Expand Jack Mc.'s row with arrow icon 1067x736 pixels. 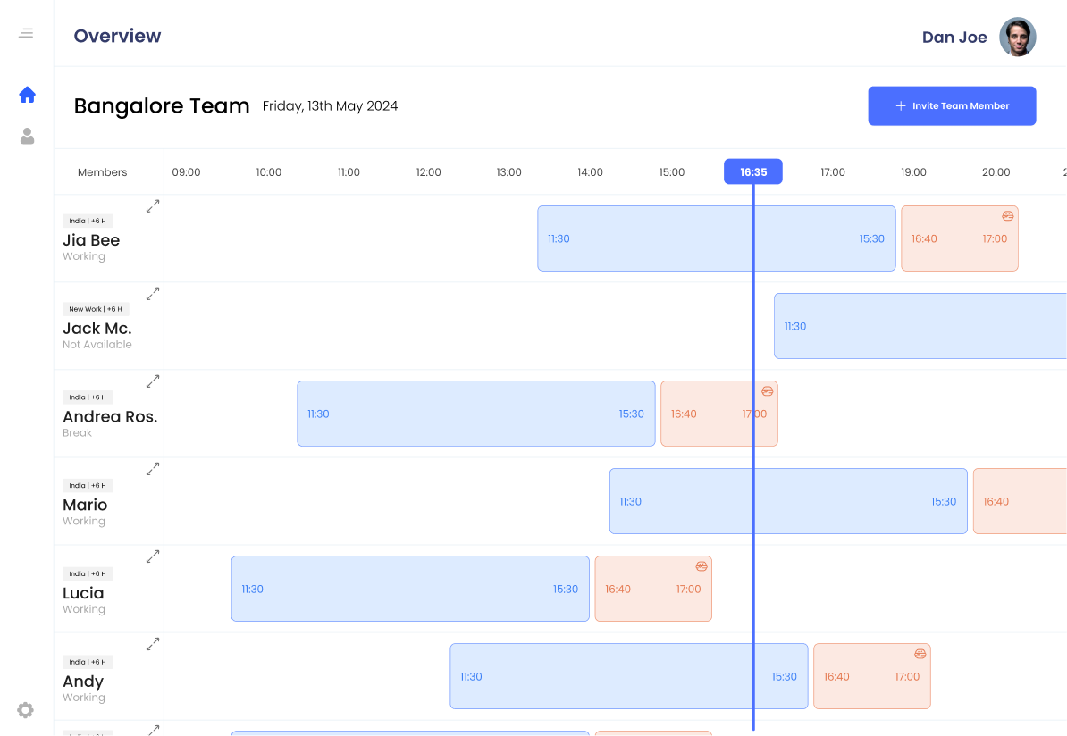click(153, 293)
